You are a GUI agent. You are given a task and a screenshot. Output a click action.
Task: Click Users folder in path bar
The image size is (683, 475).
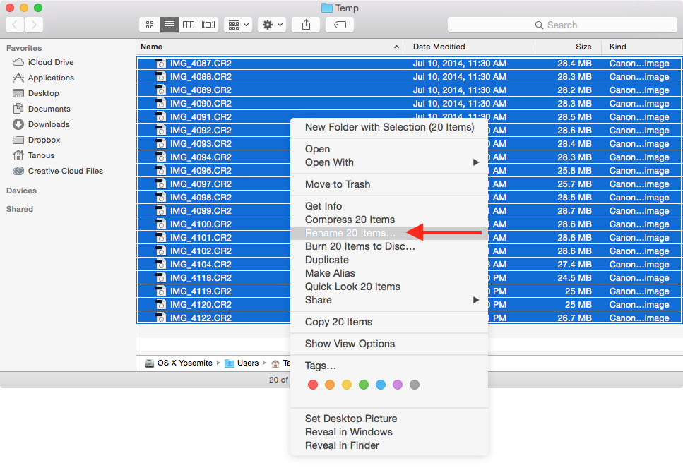242,363
